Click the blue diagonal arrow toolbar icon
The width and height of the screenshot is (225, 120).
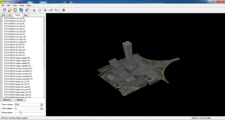21,10
